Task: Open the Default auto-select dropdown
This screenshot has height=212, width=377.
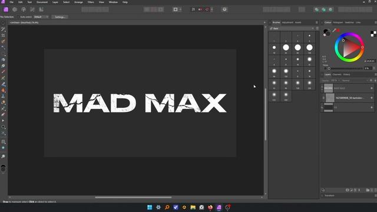Action: (x=41, y=17)
